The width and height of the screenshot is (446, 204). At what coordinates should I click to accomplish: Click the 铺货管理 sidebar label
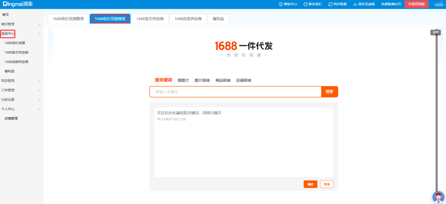8,24
